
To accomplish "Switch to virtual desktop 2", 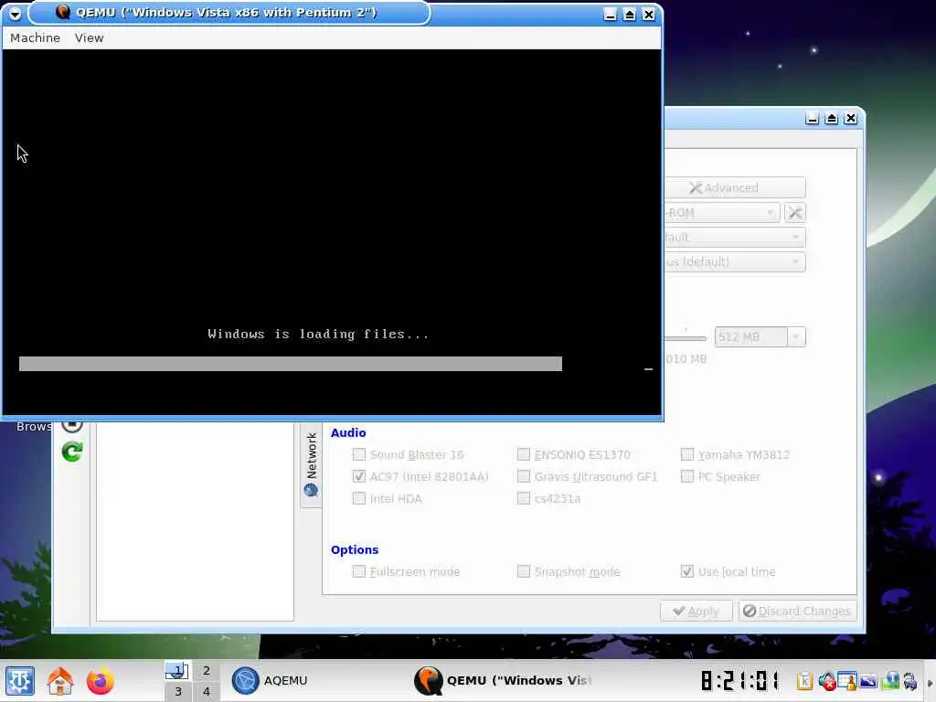I will 207,670.
